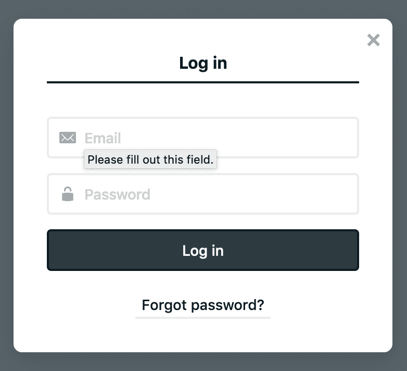This screenshot has width=407, height=371.
Task: Click the envelope icon in Email field
Action: pos(68,138)
